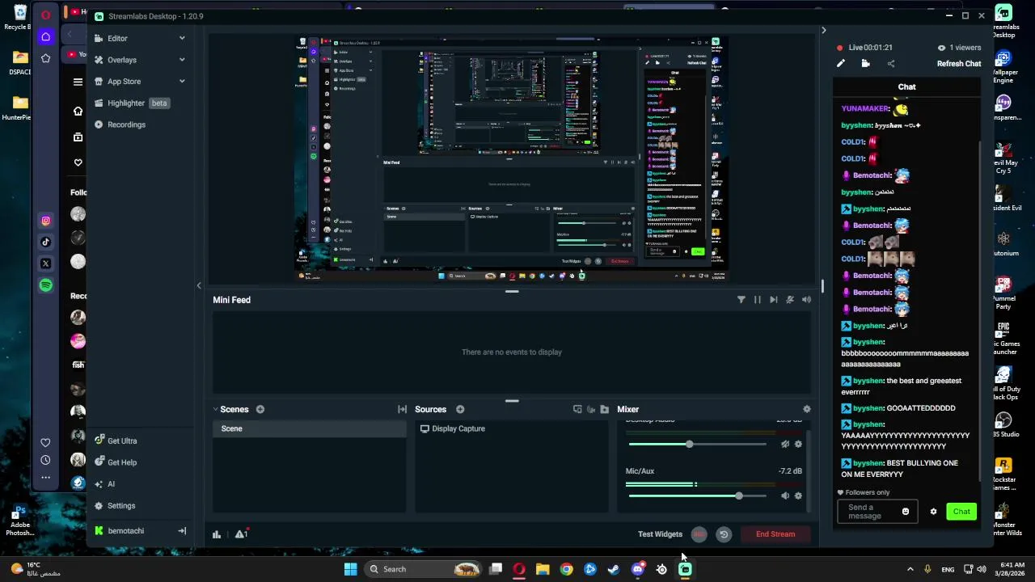Add a new scene with plus icon

coord(260,409)
